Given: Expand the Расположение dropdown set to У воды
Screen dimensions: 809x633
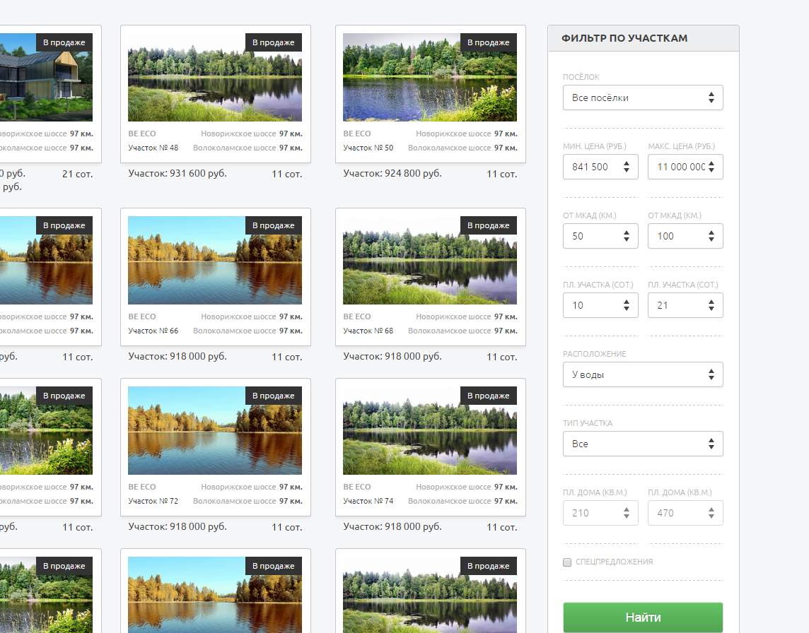Looking at the screenshot, I should (x=642, y=374).
